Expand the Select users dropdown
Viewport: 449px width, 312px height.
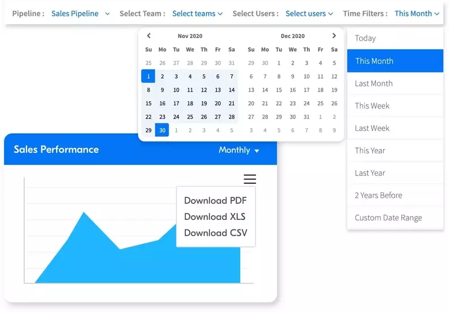coord(309,13)
